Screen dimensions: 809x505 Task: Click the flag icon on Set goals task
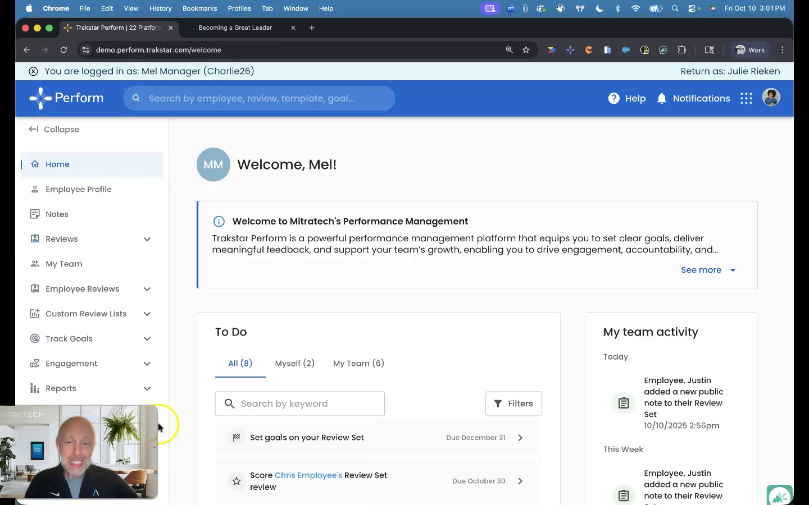pyautogui.click(x=237, y=437)
